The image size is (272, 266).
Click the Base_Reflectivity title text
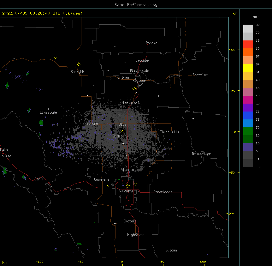(x=136, y=5)
